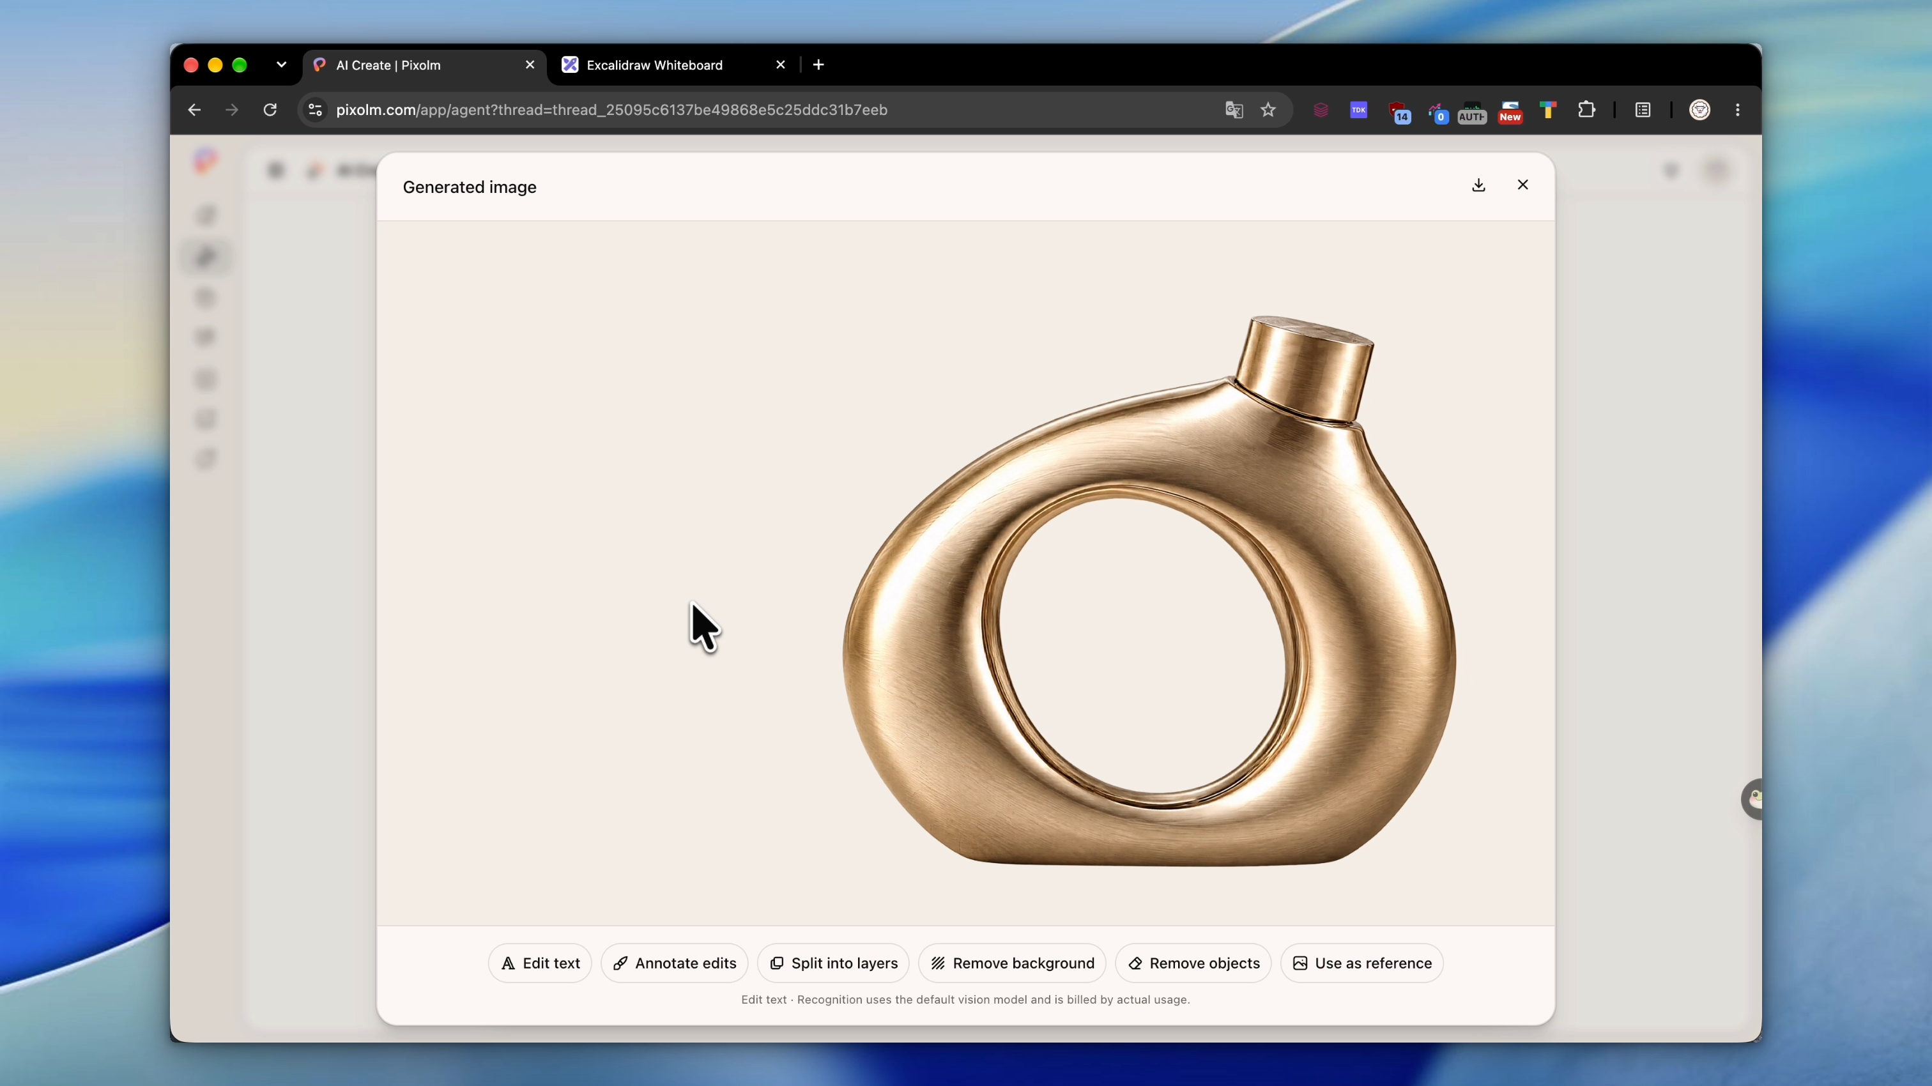The image size is (1932, 1086).
Task: Open the Extensions puzzle menu
Action: pos(1586,111)
